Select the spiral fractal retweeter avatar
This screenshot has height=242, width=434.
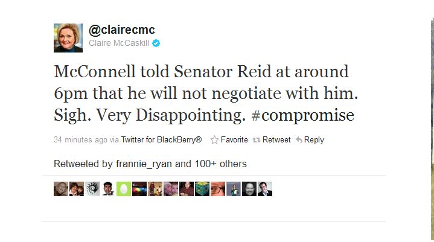[92, 189]
